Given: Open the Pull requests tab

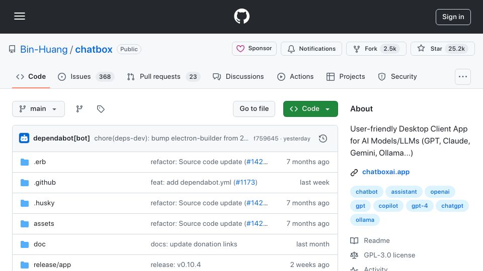Looking at the screenshot, I should coord(164,76).
